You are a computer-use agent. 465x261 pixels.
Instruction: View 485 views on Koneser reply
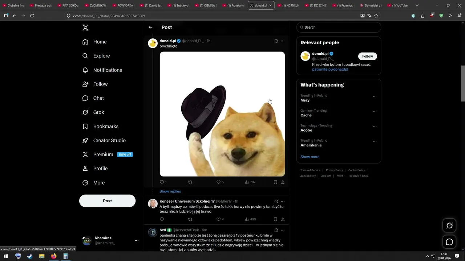(251, 219)
